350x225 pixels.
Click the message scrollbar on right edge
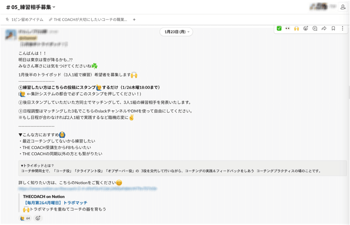pyautogui.click(x=349, y=92)
